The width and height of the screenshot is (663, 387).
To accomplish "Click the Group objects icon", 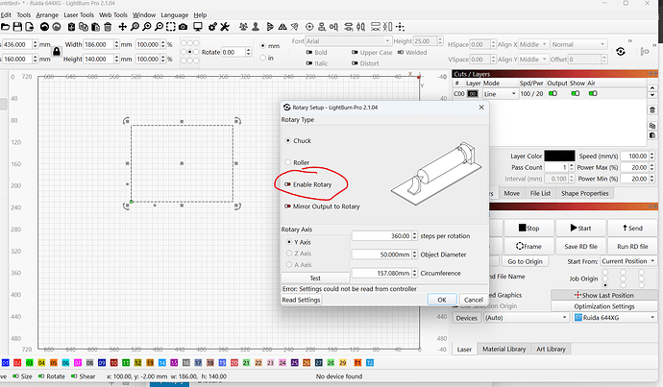I will click(x=243, y=27).
